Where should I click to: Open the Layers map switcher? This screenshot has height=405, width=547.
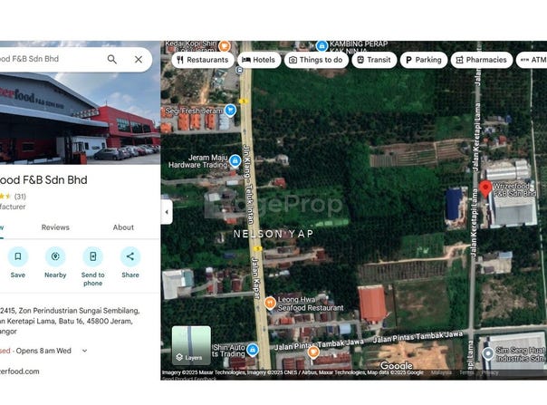click(191, 345)
